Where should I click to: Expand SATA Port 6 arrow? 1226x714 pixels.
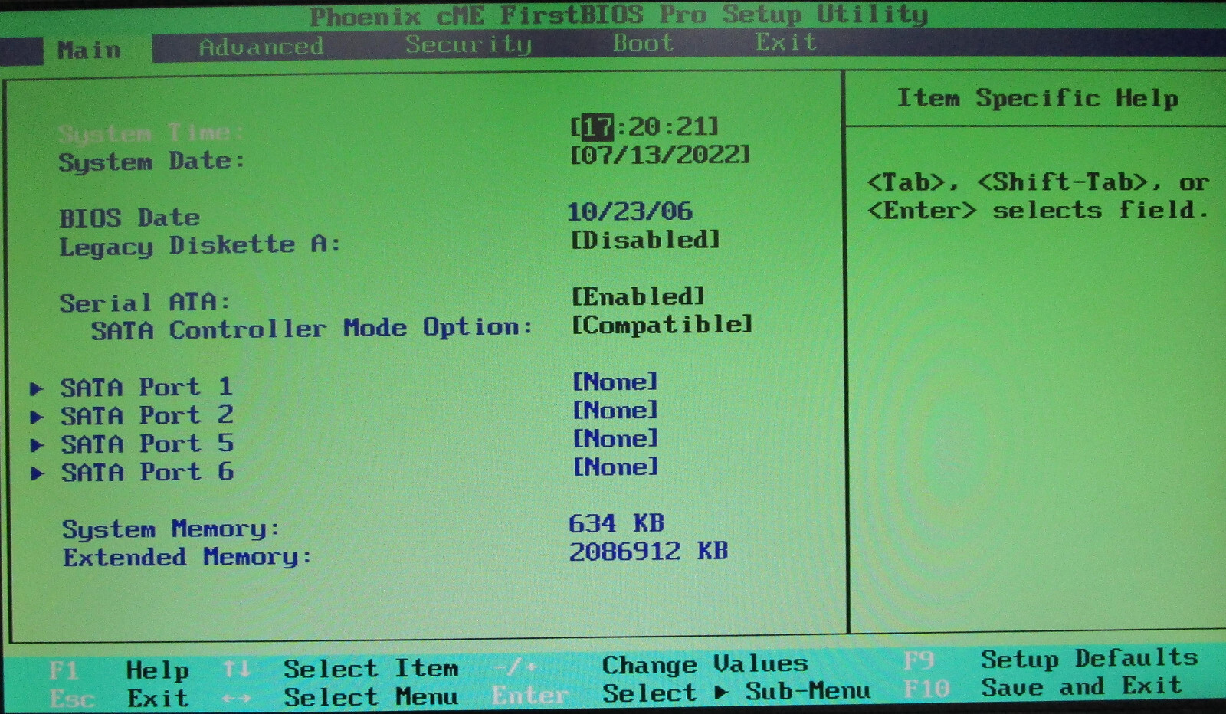tap(37, 473)
